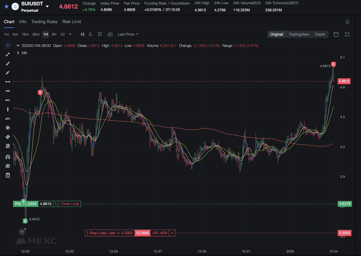
Task: Select the 4H timeframe
Action: tap(54, 34)
